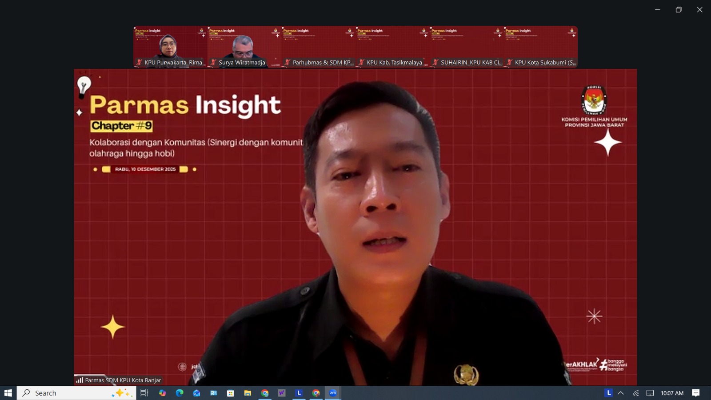Select KPU Kab. Tasikmalaya participant tile
This screenshot has width=711, height=400.
coord(392,47)
